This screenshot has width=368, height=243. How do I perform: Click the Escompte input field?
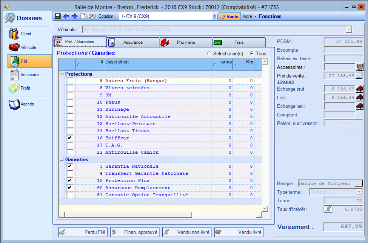[x=343, y=50]
